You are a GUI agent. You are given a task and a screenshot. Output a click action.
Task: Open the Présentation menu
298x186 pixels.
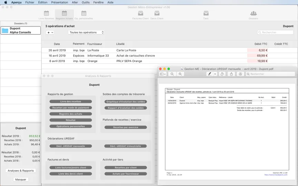tap(59, 2)
